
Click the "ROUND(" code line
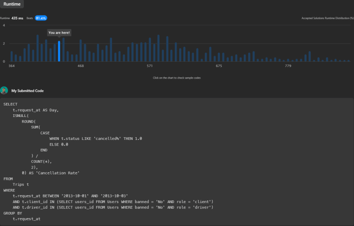tap(29, 121)
